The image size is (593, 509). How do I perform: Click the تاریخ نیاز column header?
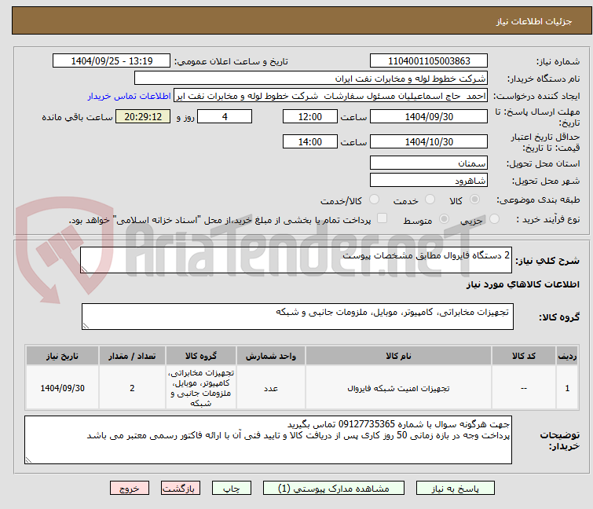coord(62,356)
